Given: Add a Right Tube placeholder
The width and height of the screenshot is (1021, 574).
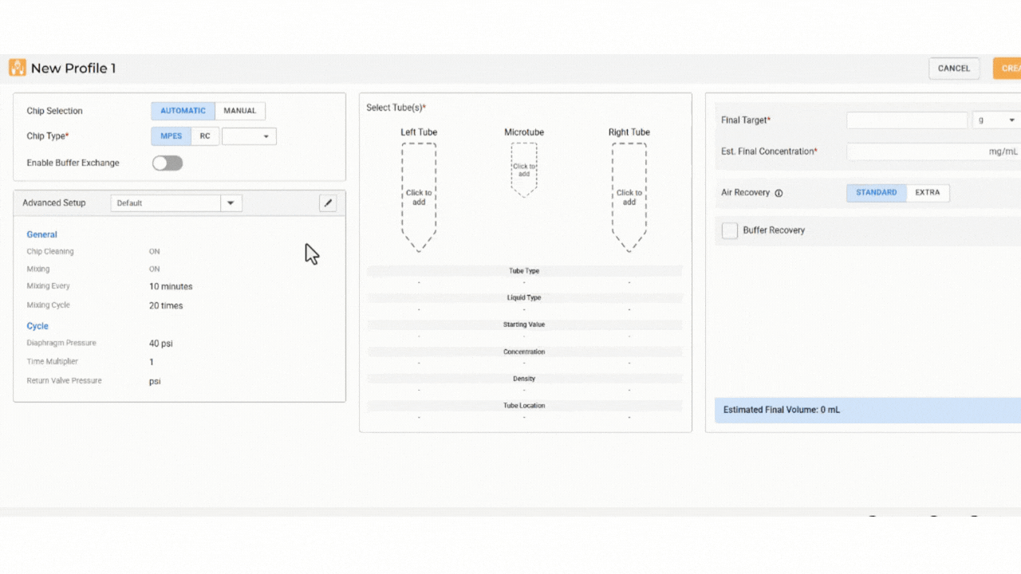Looking at the screenshot, I should point(629,197).
